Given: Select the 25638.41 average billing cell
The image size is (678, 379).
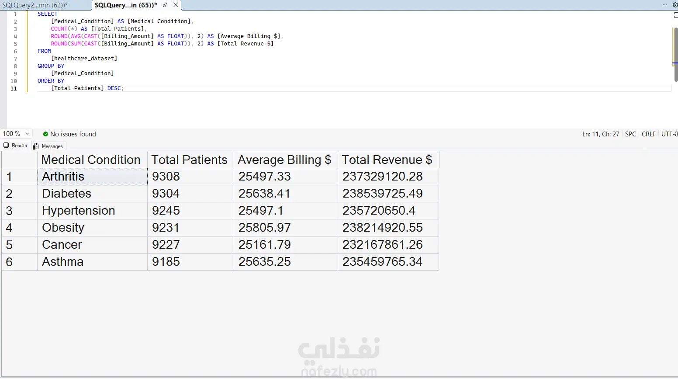Looking at the screenshot, I should pos(286,194).
